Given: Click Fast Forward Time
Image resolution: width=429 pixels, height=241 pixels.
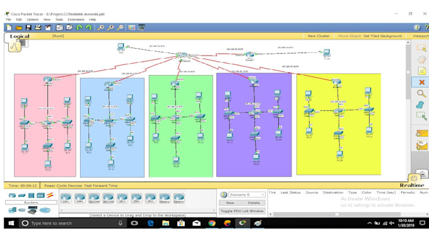Looking at the screenshot, I should 101,185.
